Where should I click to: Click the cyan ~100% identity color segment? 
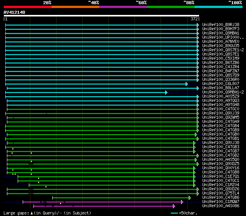(218, 7)
